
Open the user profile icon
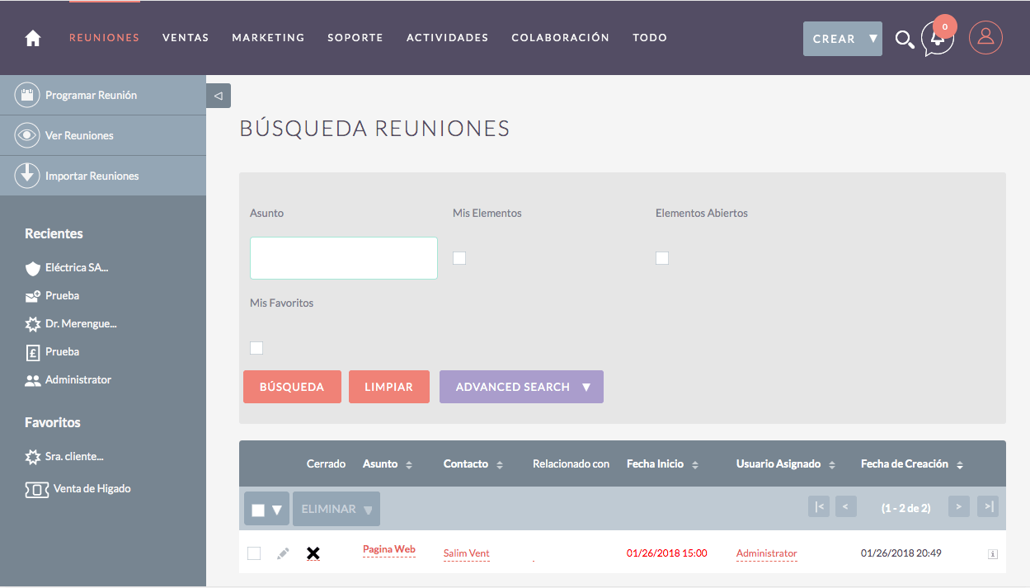(x=985, y=38)
